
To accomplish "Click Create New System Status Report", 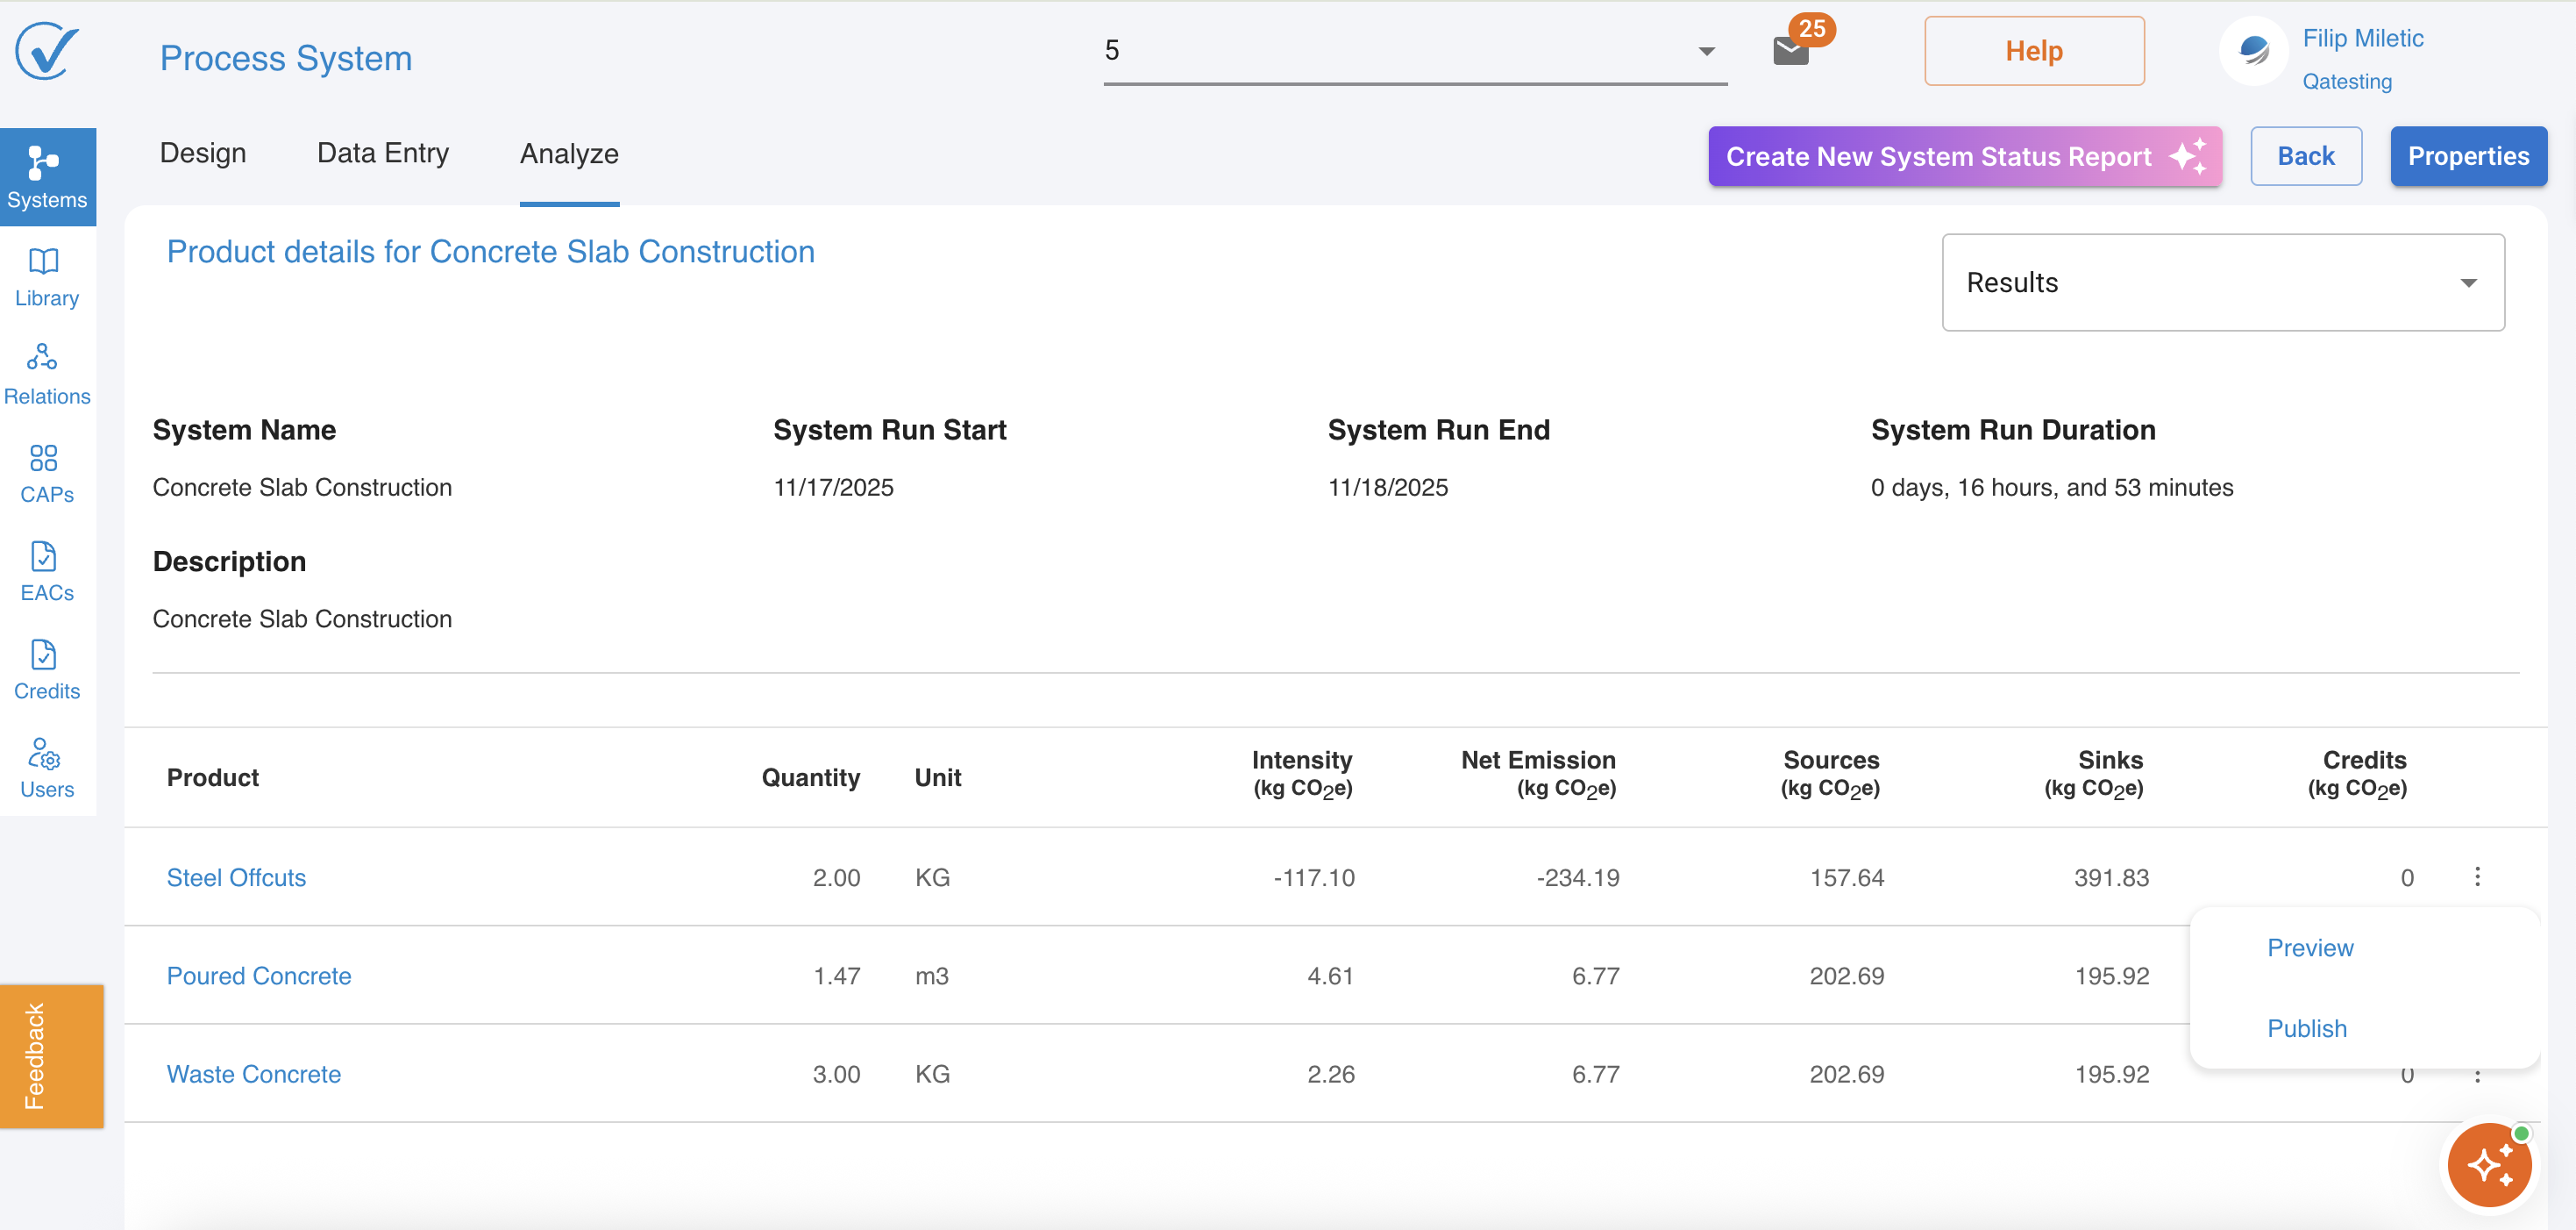I will [1964, 156].
